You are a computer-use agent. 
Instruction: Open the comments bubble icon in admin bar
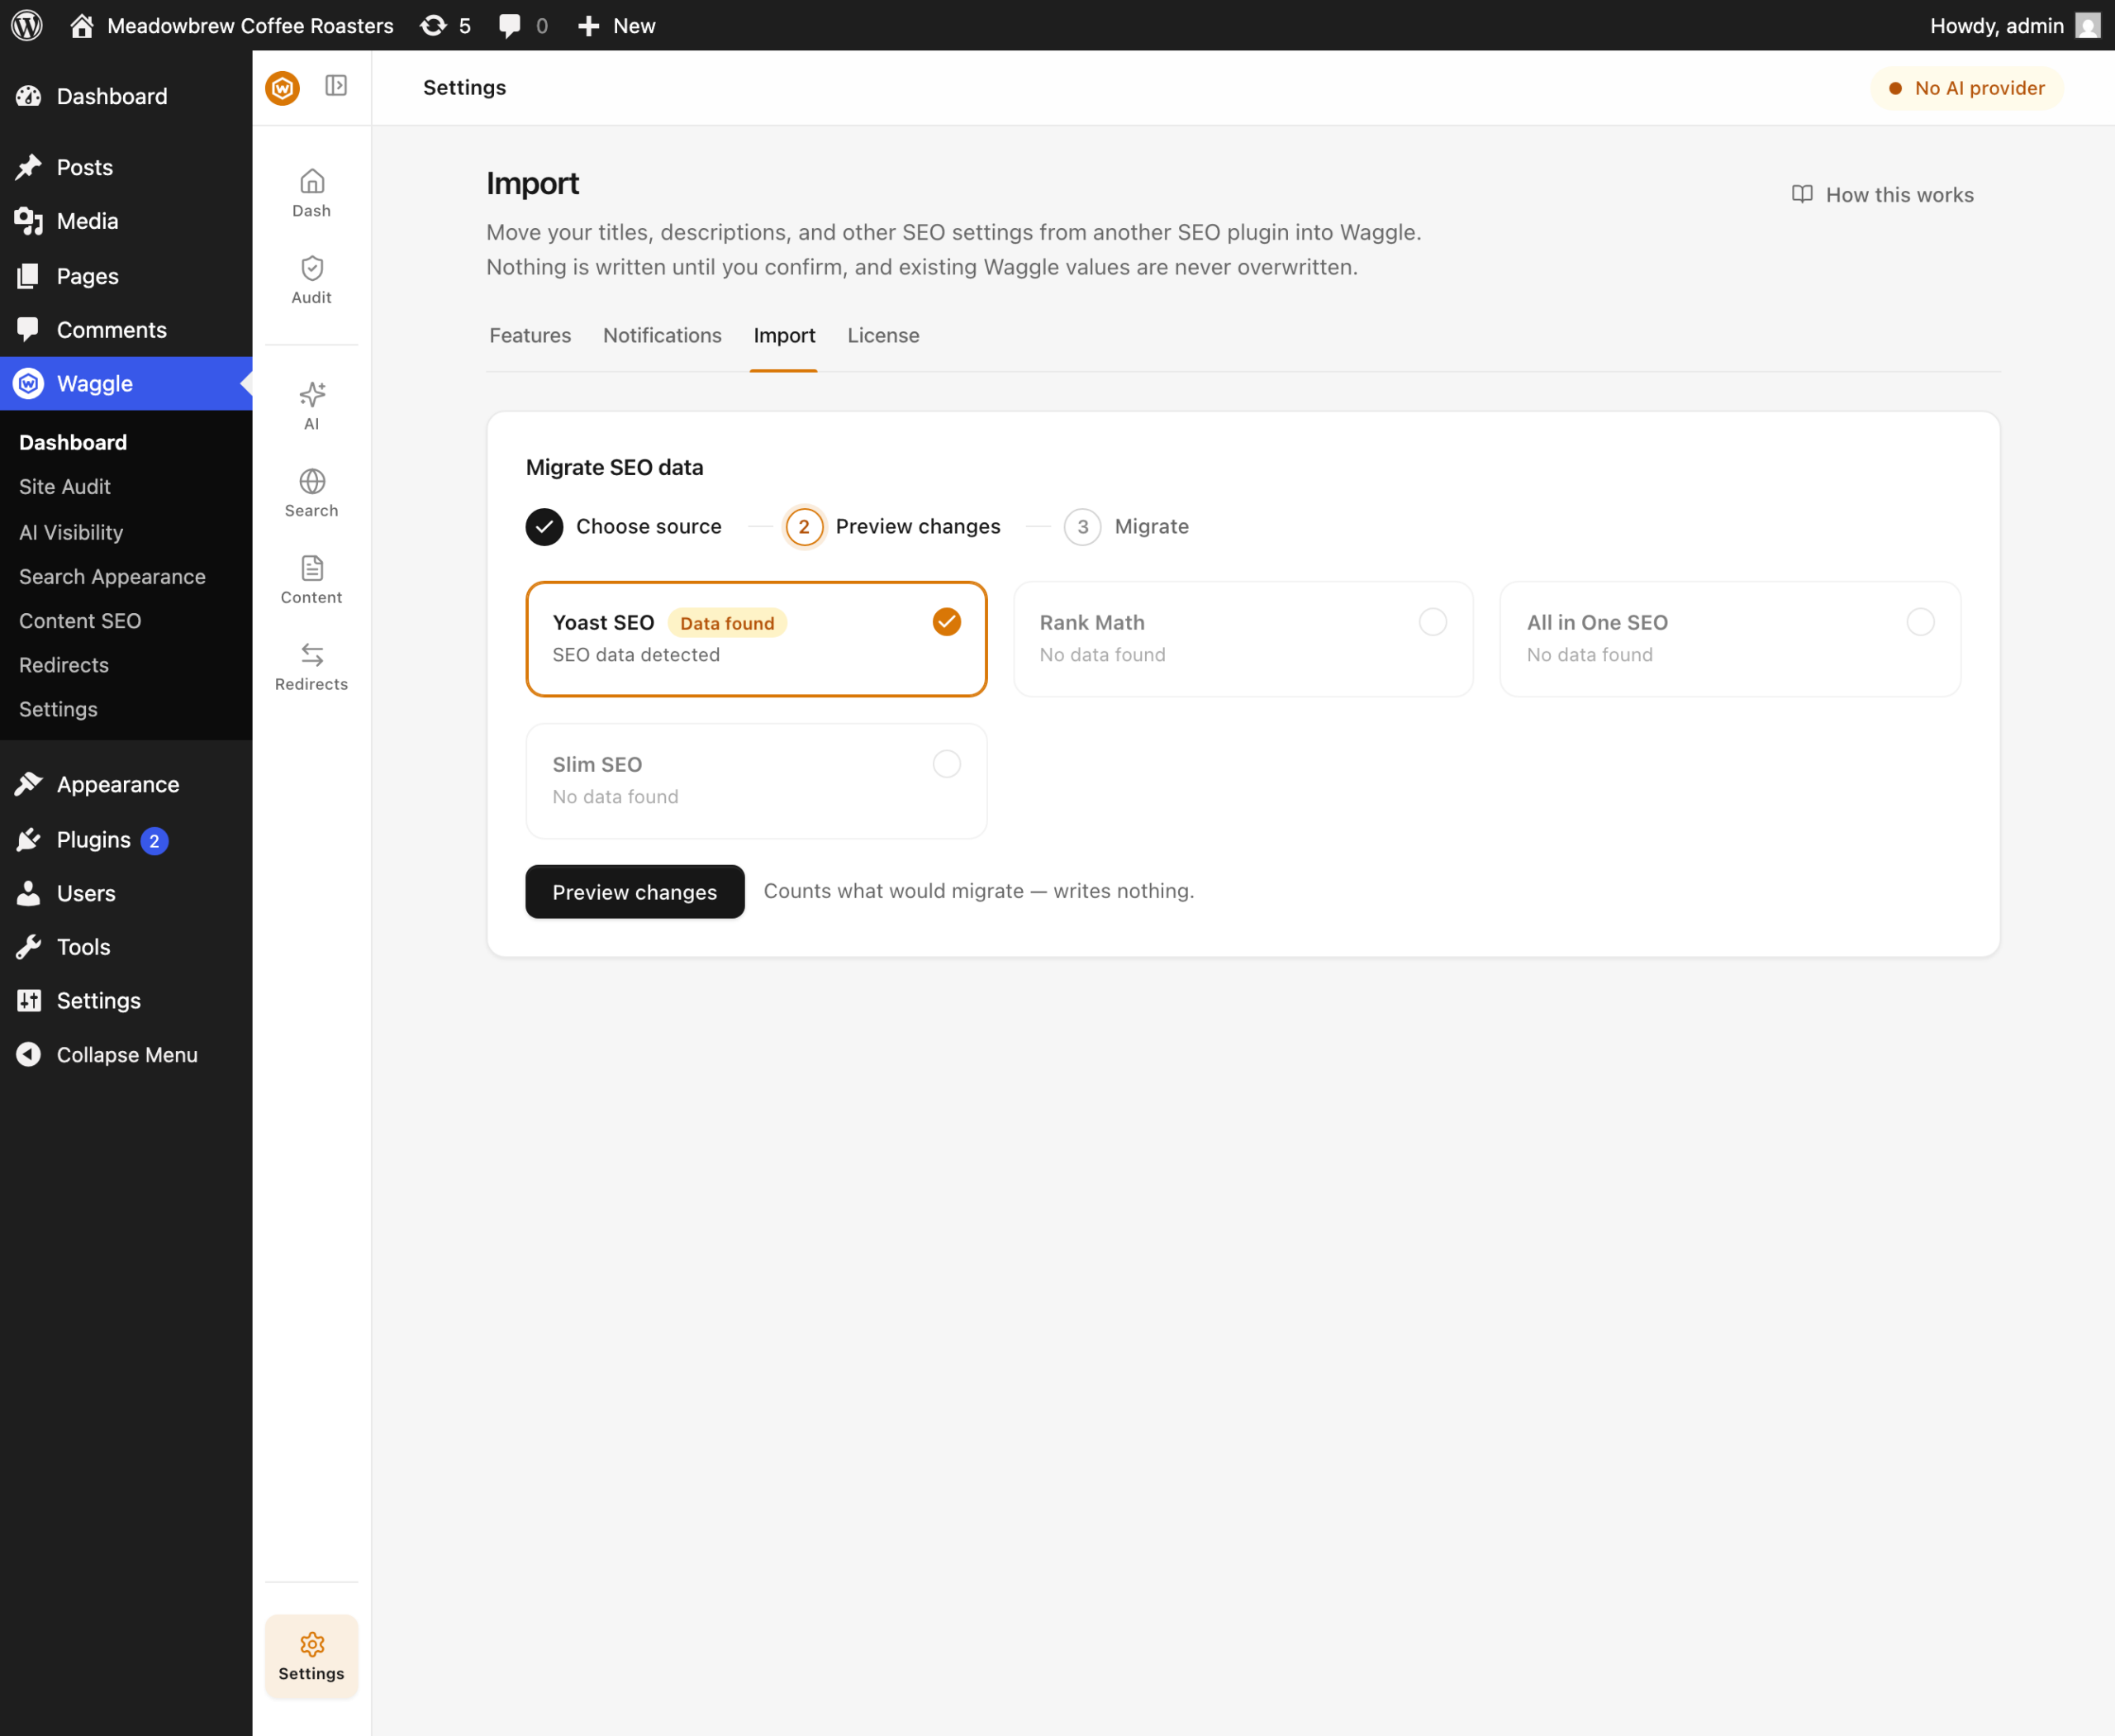(523, 25)
